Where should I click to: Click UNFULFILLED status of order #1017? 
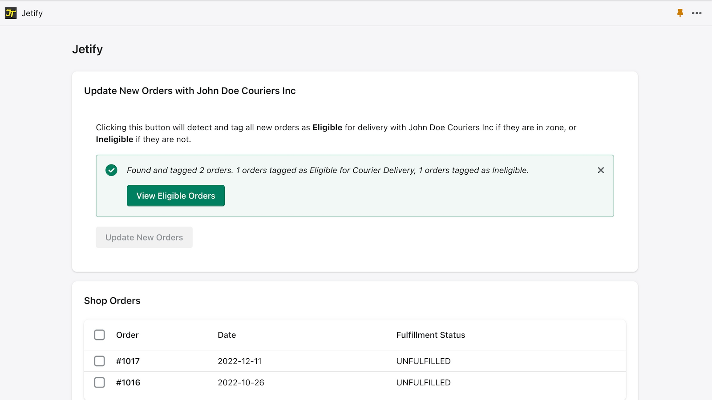(x=423, y=361)
